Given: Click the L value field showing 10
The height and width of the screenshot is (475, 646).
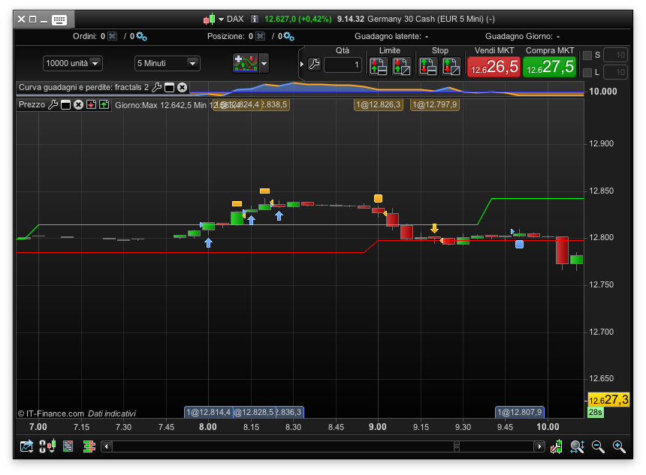Looking at the screenshot, I should pyautogui.click(x=615, y=73).
